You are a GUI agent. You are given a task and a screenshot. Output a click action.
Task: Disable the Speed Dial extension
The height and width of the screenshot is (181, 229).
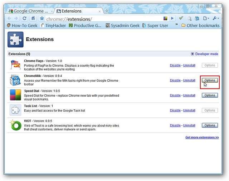coord(175,95)
